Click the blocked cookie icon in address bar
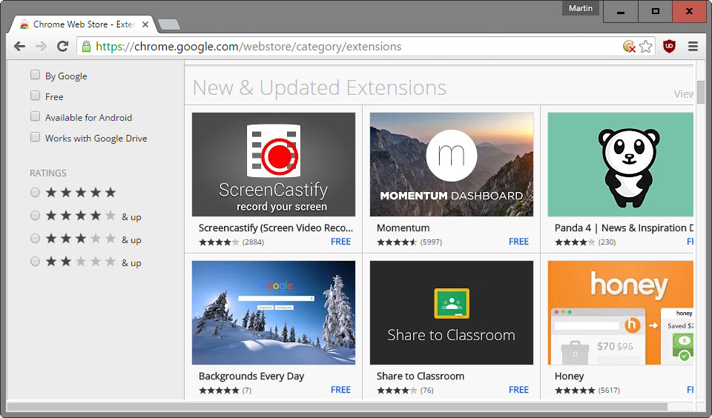The height and width of the screenshot is (418, 712). pos(629,46)
